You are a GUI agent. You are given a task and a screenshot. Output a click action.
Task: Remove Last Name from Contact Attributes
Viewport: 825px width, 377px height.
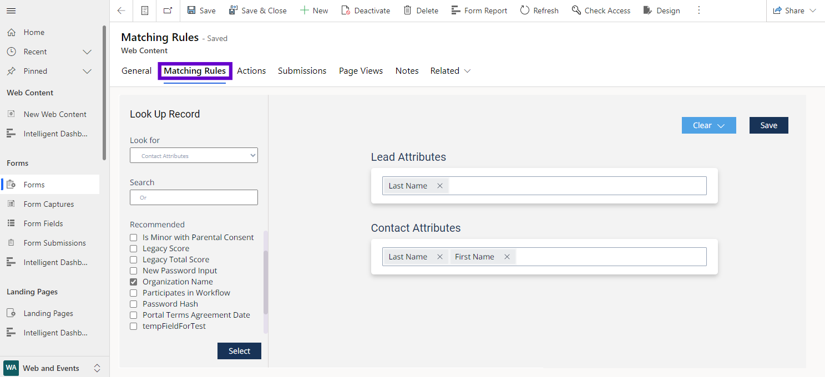(440, 257)
